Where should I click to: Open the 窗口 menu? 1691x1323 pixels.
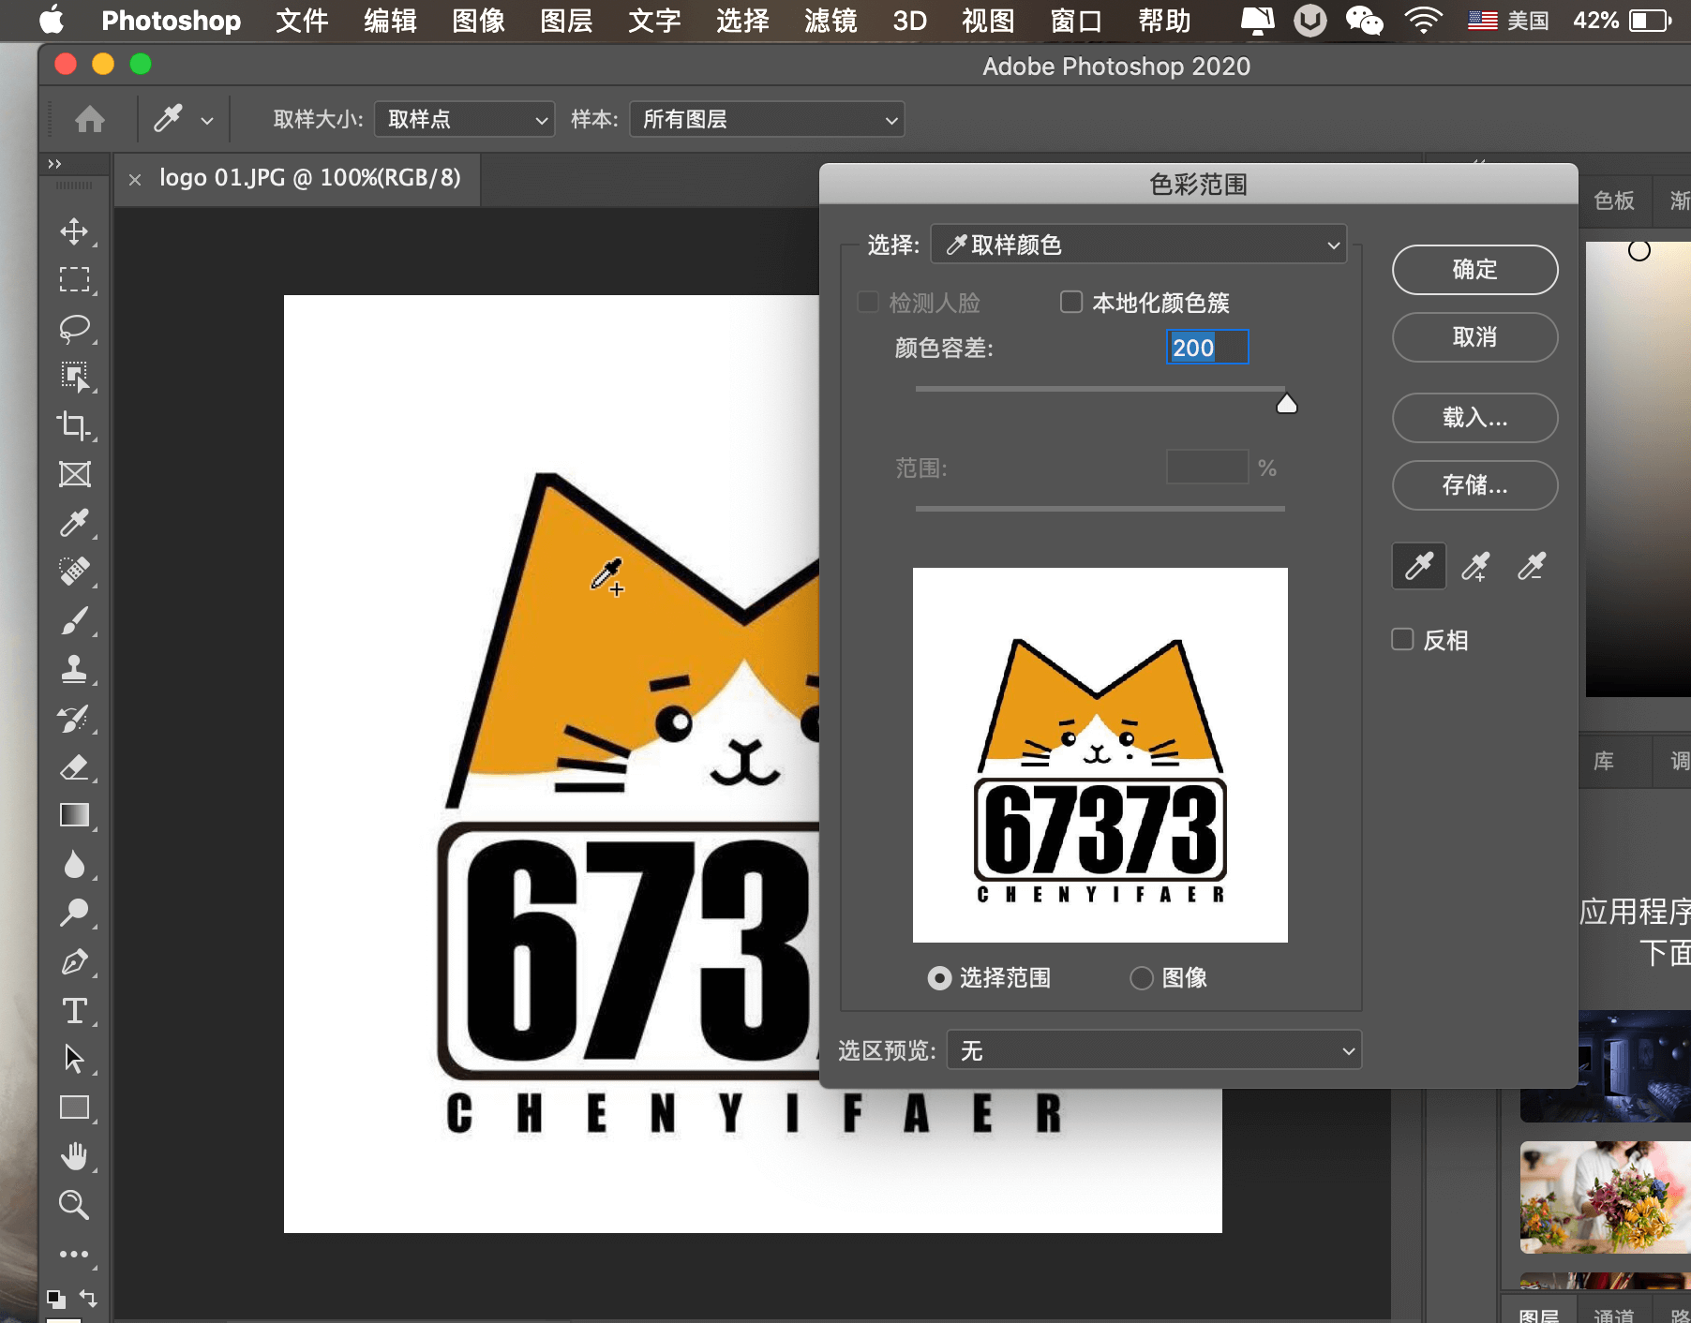(1076, 21)
